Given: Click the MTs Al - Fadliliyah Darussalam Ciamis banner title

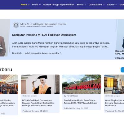Looking at the screenshot, I should [x=43, y=24].
